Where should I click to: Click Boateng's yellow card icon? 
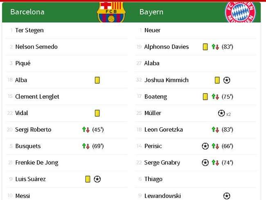tap(205, 97)
